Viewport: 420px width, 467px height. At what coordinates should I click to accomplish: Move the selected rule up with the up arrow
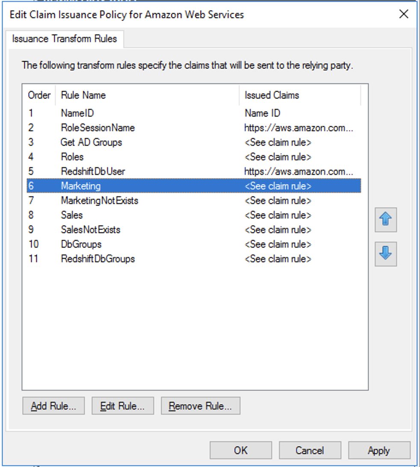tap(385, 219)
